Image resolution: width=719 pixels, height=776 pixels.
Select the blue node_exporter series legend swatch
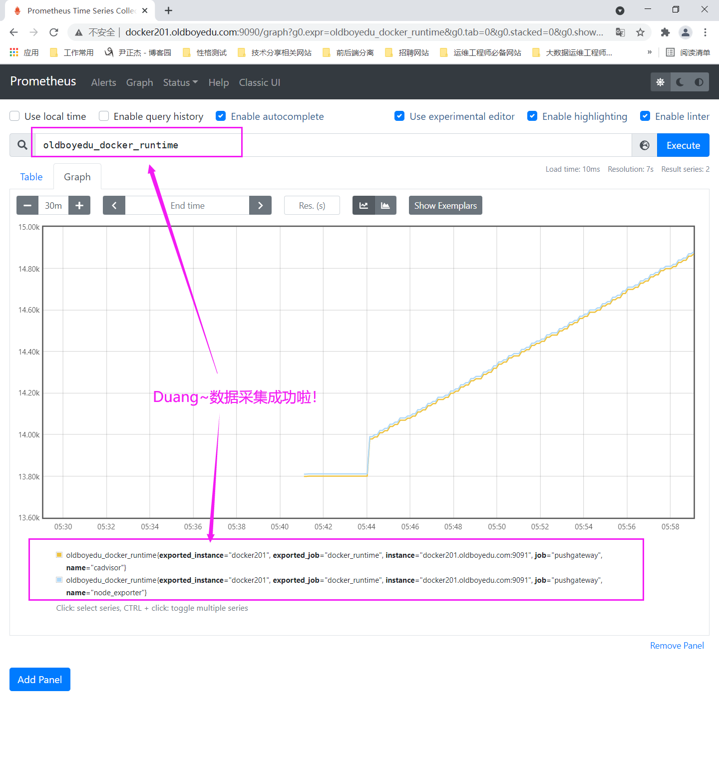[x=59, y=580]
